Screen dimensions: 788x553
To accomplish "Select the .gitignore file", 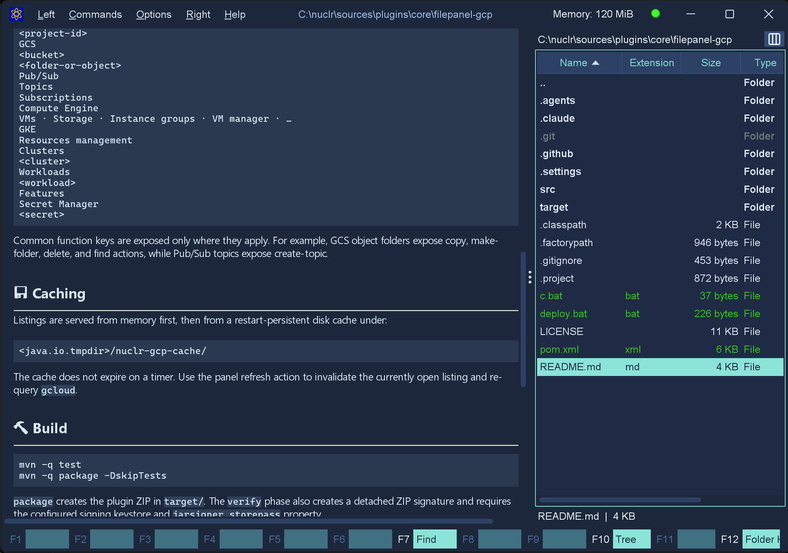I will click(x=660, y=261).
